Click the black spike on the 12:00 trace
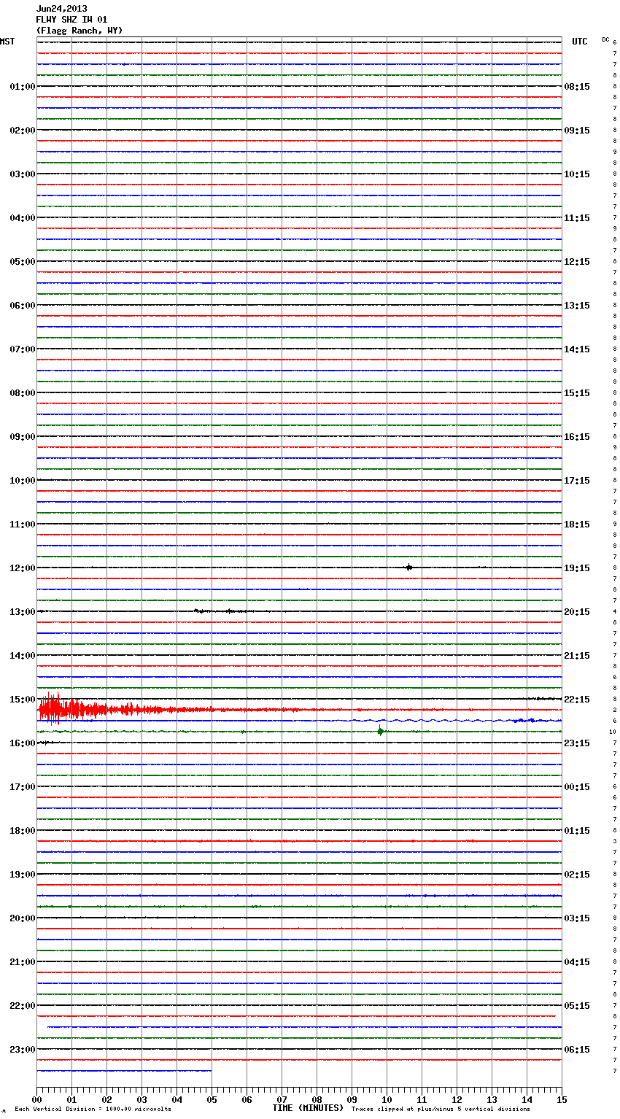Screen dimensions: 620x1119 (408, 568)
